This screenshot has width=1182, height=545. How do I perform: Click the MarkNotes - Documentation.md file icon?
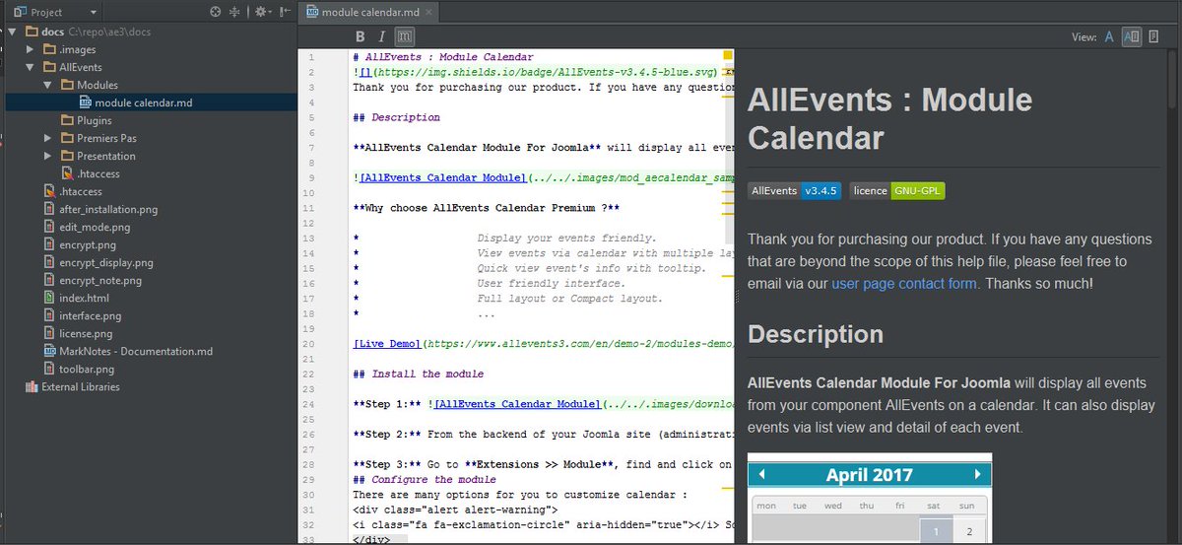(x=49, y=351)
